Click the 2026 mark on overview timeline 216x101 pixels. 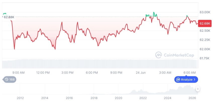(192, 98)
